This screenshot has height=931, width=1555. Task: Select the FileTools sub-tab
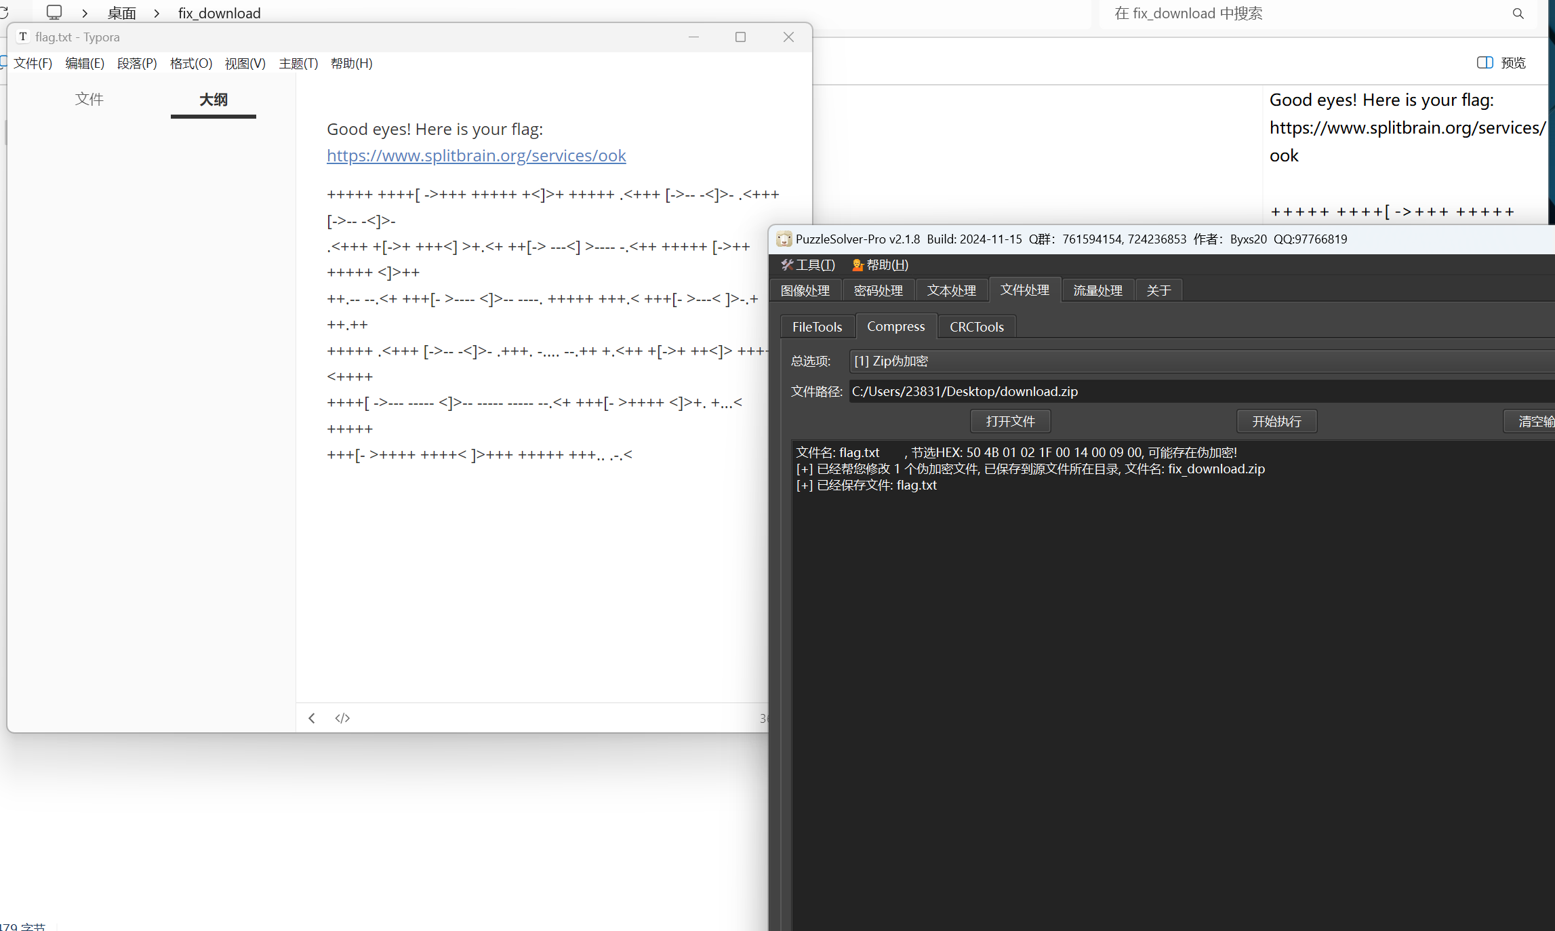tap(817, 327)
